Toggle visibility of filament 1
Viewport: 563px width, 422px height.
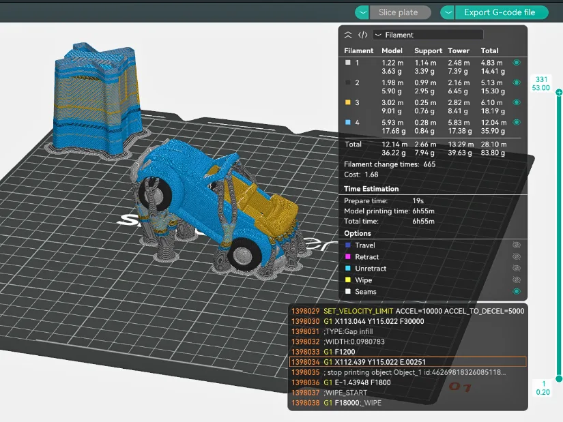point(517,63)
